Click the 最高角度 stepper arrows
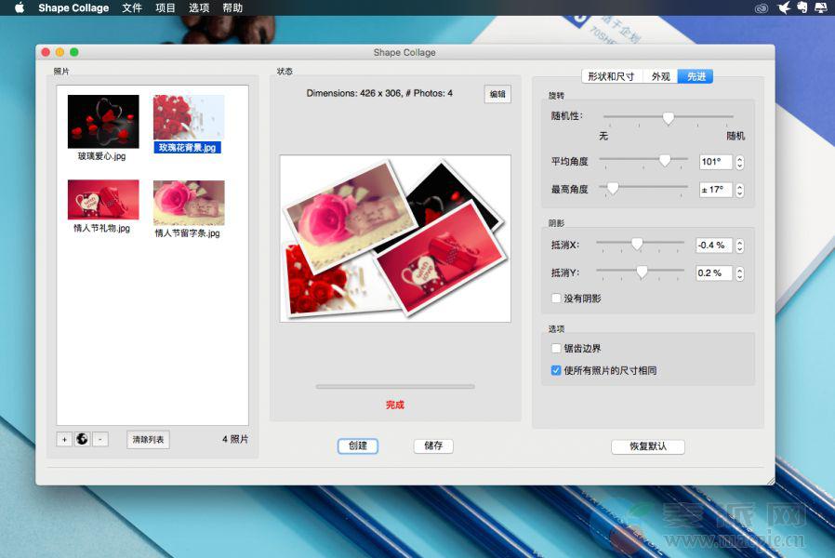This screenshot has height=558, width=835. pyautogui.click(x=739, y=190)
